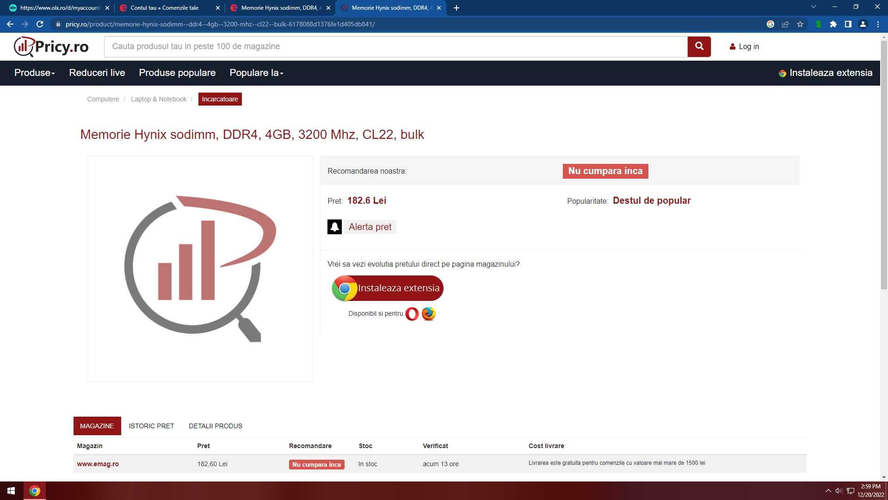This screenshot has width=888, height=500.
Task: Switch to the MAGAZINE tab
Action: 97,426
